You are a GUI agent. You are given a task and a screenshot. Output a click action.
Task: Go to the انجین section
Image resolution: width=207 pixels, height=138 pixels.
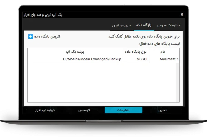[x=163, y=110]
